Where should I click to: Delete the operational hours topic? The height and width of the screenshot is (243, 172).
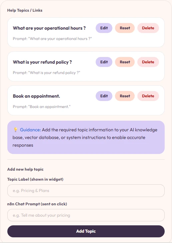148,28
